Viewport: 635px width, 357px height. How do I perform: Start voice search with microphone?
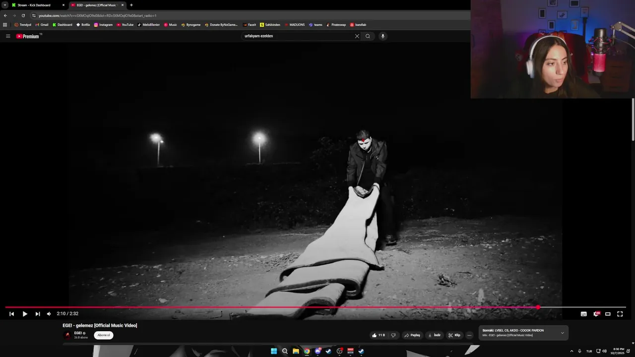(382, 36)
